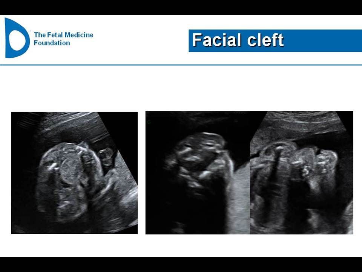The image size is (362, 272).
Task: Click the Fetal Medicine Foundation logo icon
Action: 17,38
